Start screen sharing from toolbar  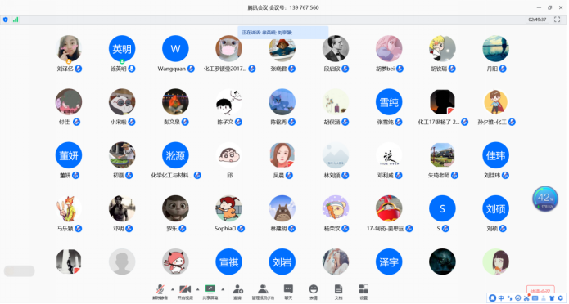coord(210,292)
